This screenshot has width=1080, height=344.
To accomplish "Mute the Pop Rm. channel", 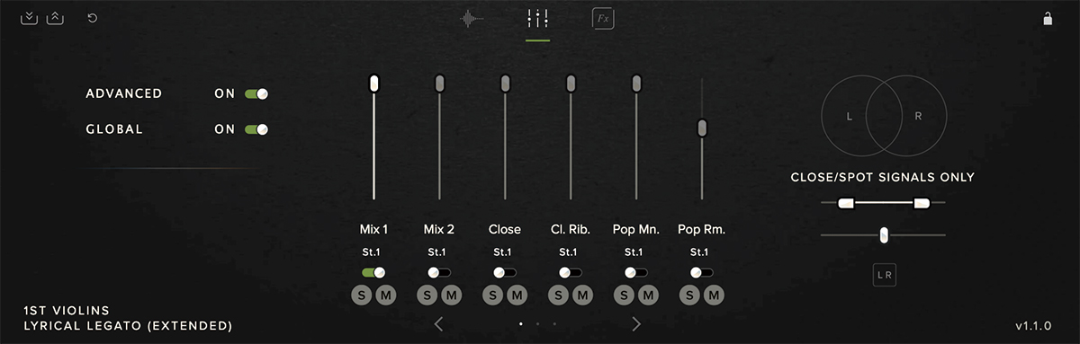I will pyautogui.click(x=714, y=295).
